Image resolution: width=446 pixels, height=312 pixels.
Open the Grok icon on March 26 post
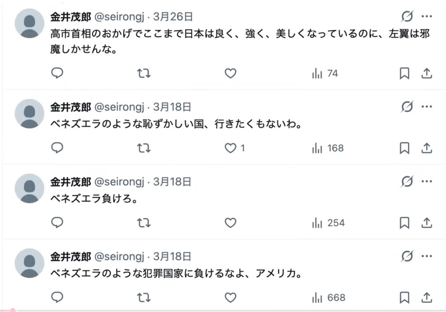coord(407,17)
